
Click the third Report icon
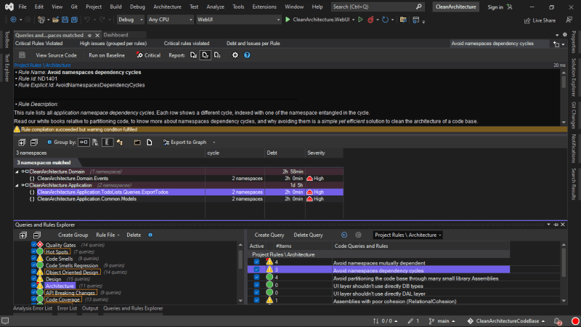pos(217,55)
